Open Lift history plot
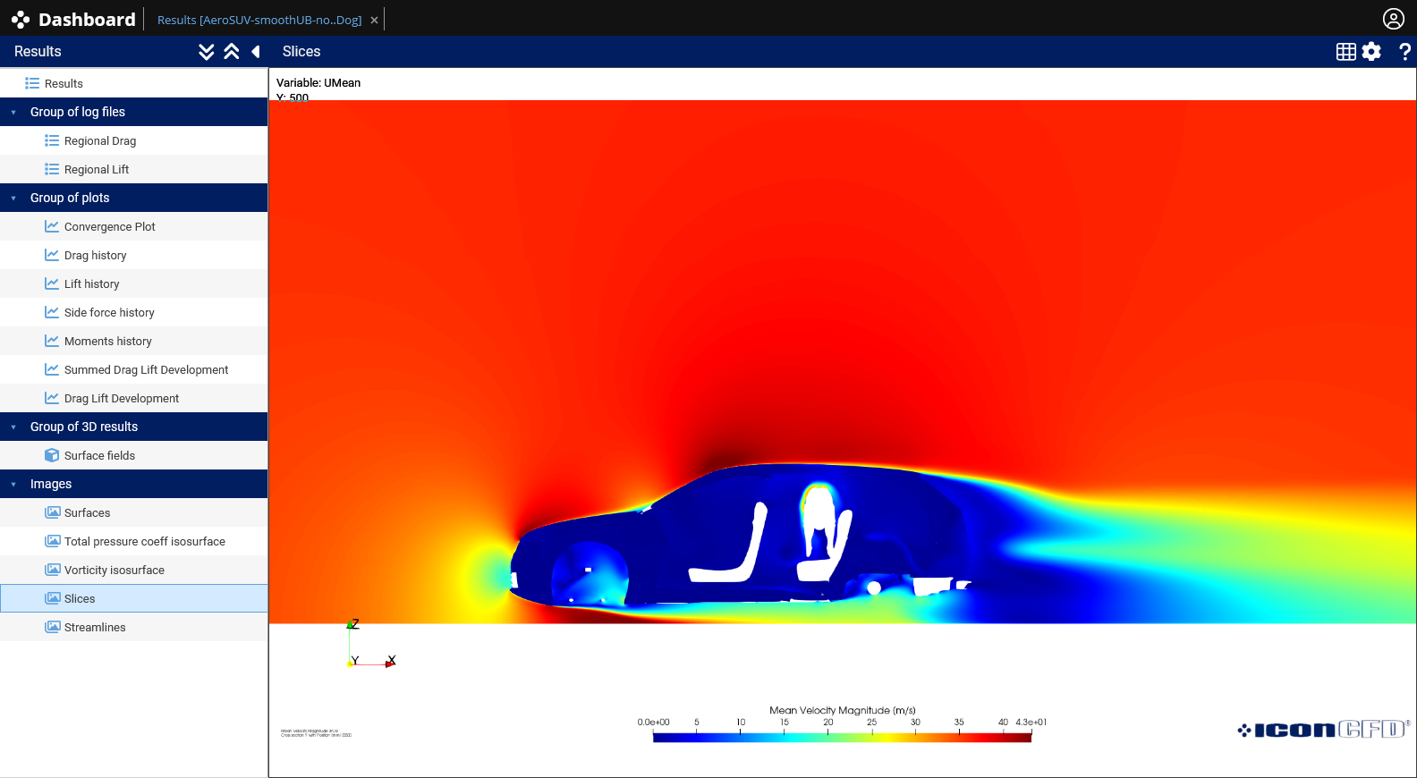Image resolution: width=1417 pixels, height=778 pixels. coord(134,283)
